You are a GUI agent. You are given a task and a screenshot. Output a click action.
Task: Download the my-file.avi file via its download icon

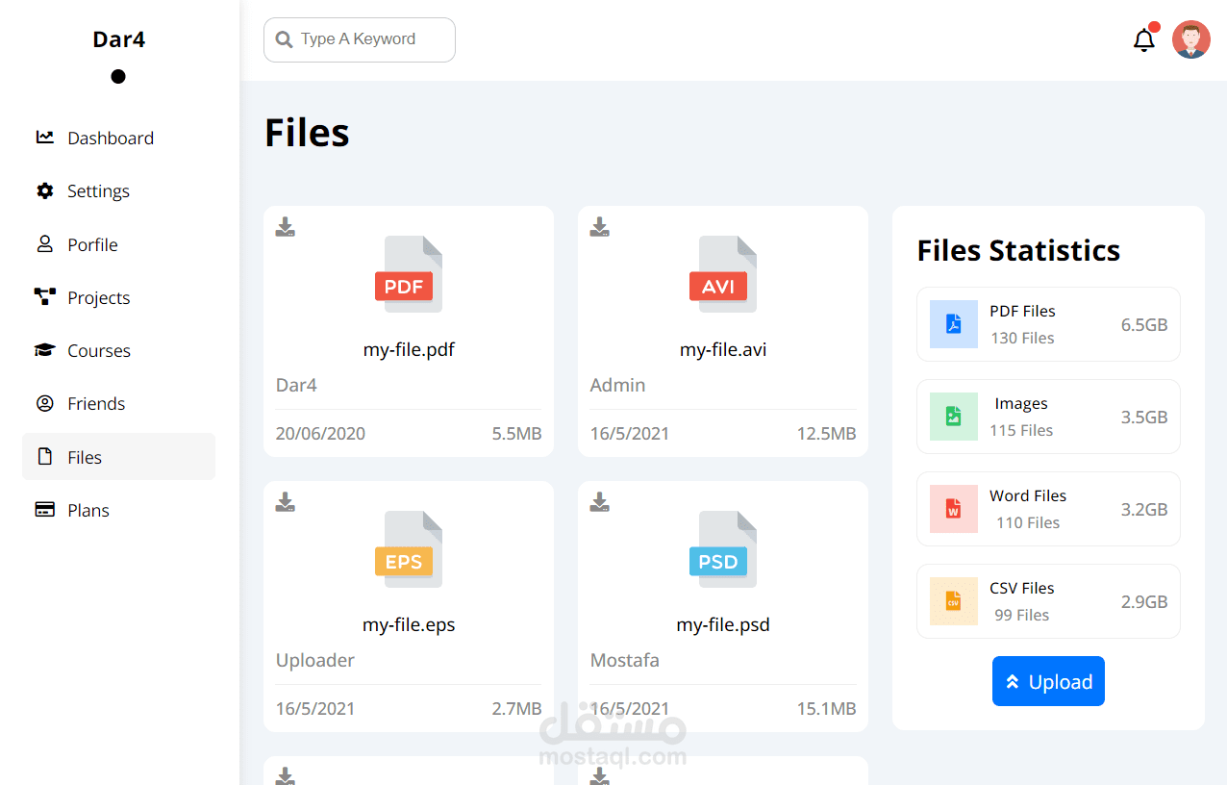tap(600, 227)
